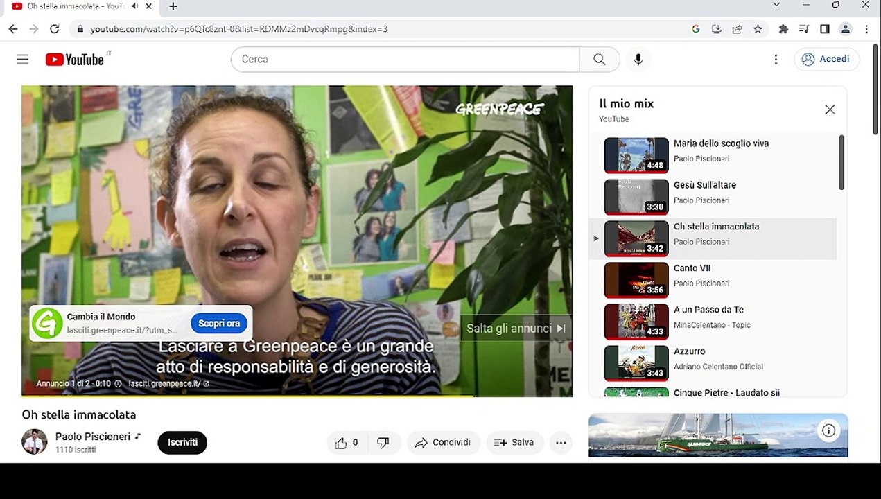This screenshot has width=881, height=499.
Task: Mute tab via speaker icon on tab
Action: [x=134, y=6]
